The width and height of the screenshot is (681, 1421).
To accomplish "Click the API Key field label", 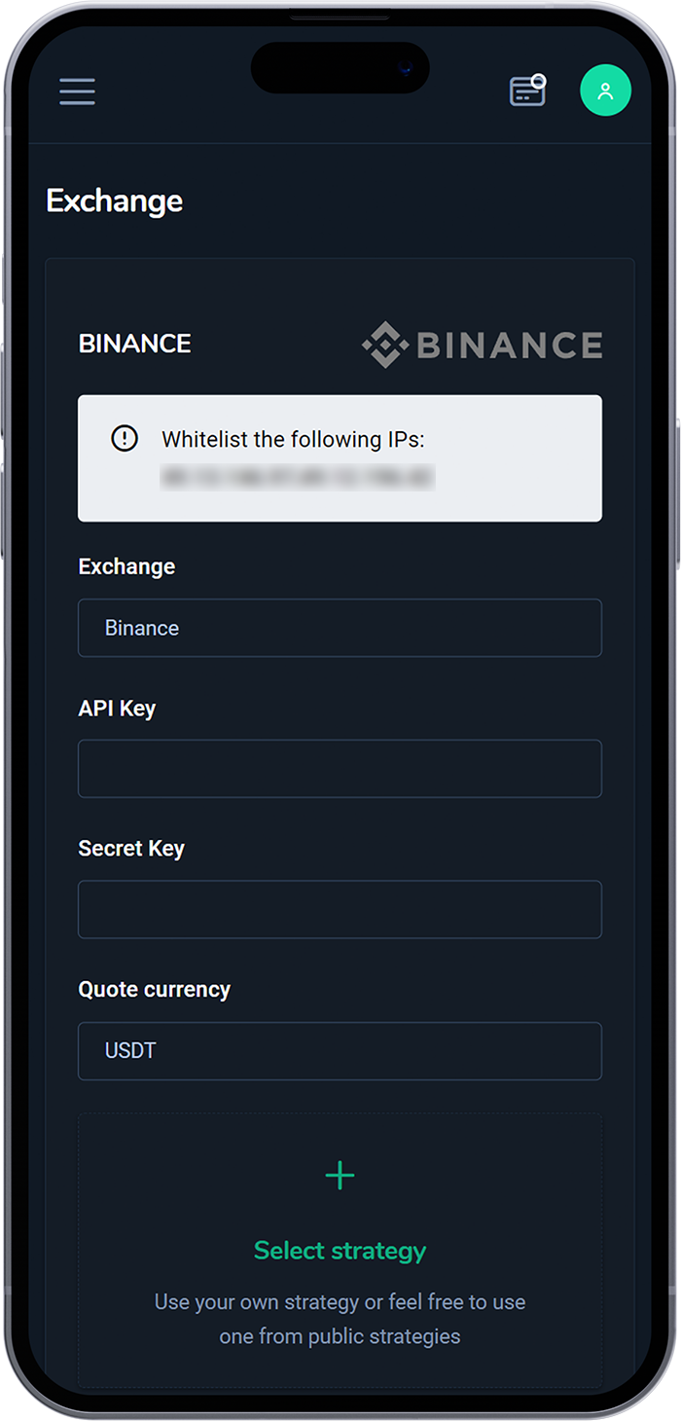I will pyautogui.click(x=117, y=709).
